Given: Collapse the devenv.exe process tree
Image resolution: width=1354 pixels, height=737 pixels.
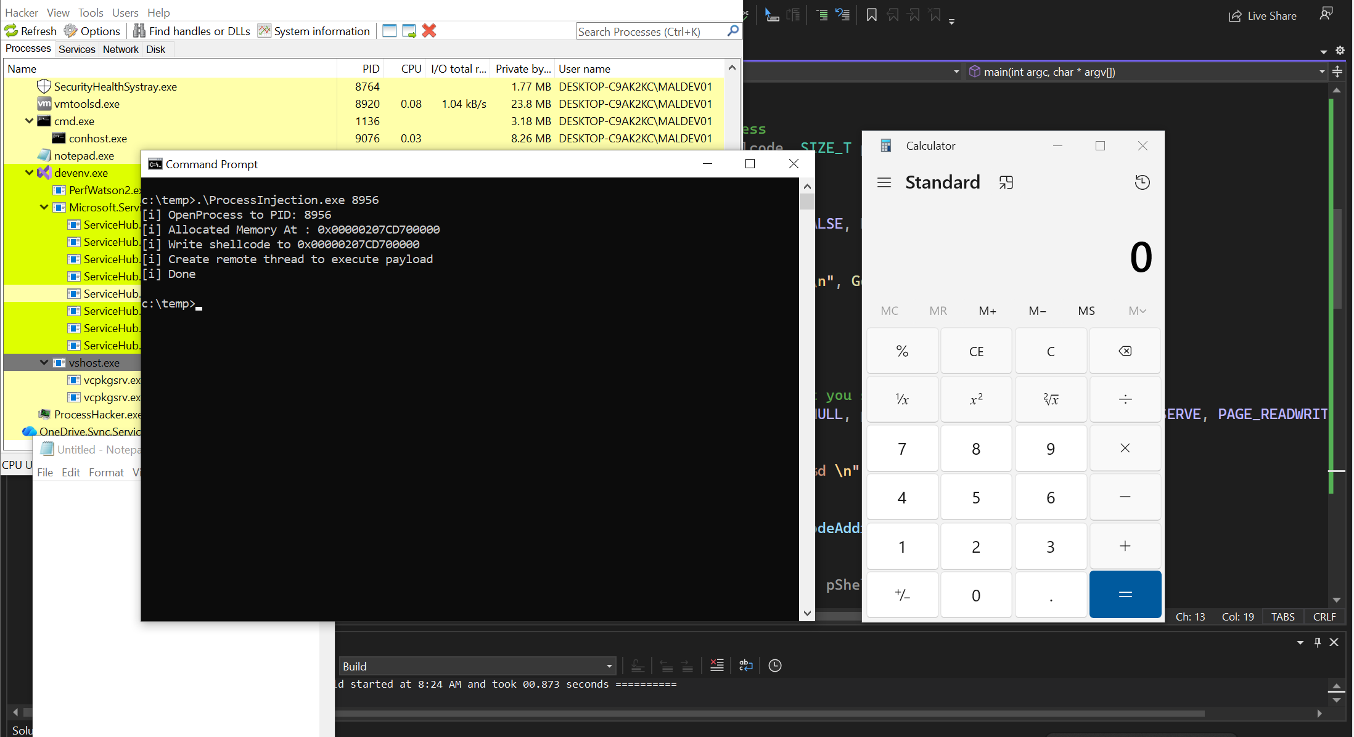Looking at the screenshot, I should point(29,173).
